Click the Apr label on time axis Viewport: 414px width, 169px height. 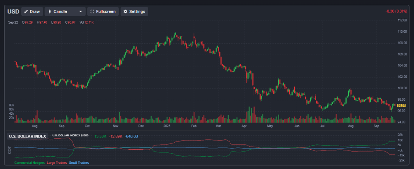click(244, 126)
